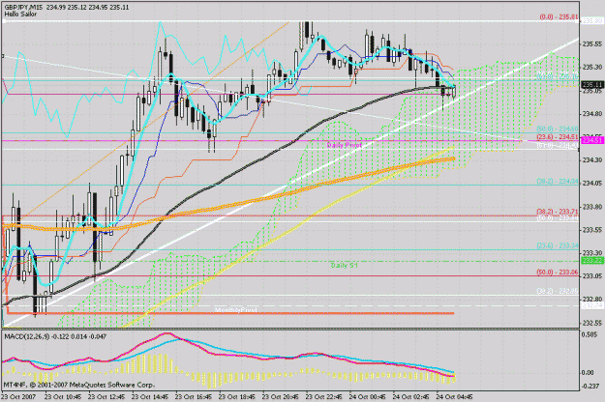The image size is (605, 402).
Task: Click the '24 Oct 02:45' time label
Action: tap(411, 397)
